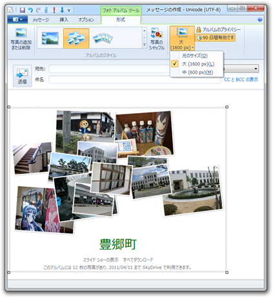The height and width of the screenshot is (298, 273).
Task: Click the 送信 send button
Action: 23,76
